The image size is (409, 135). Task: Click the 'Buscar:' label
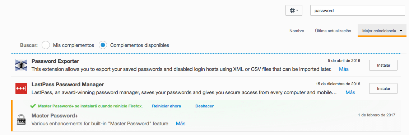coord(29,45)
